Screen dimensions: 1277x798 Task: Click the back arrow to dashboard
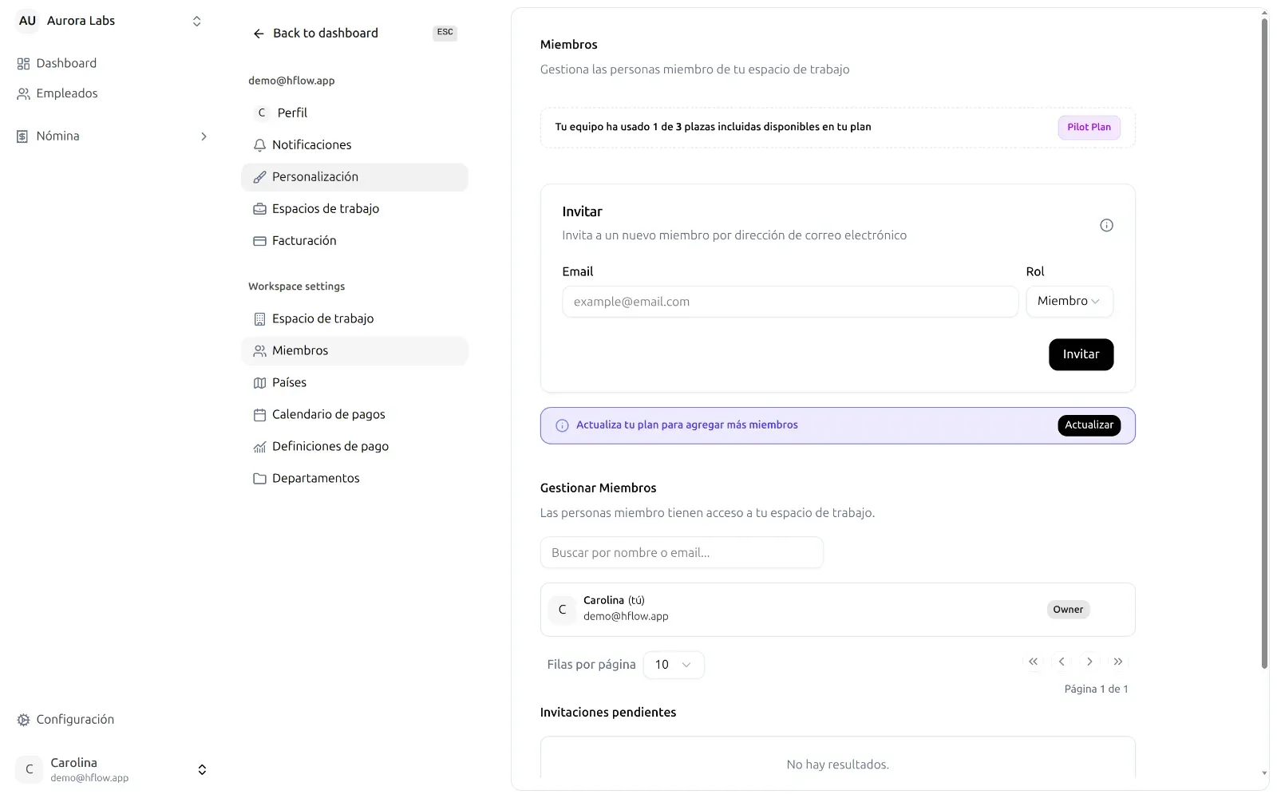pos(259,34)
